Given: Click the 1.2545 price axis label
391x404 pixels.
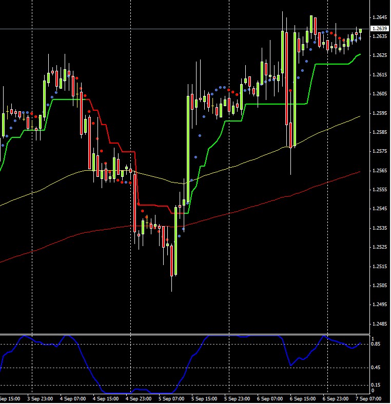Looking at the screenshot, I should 380,209.
